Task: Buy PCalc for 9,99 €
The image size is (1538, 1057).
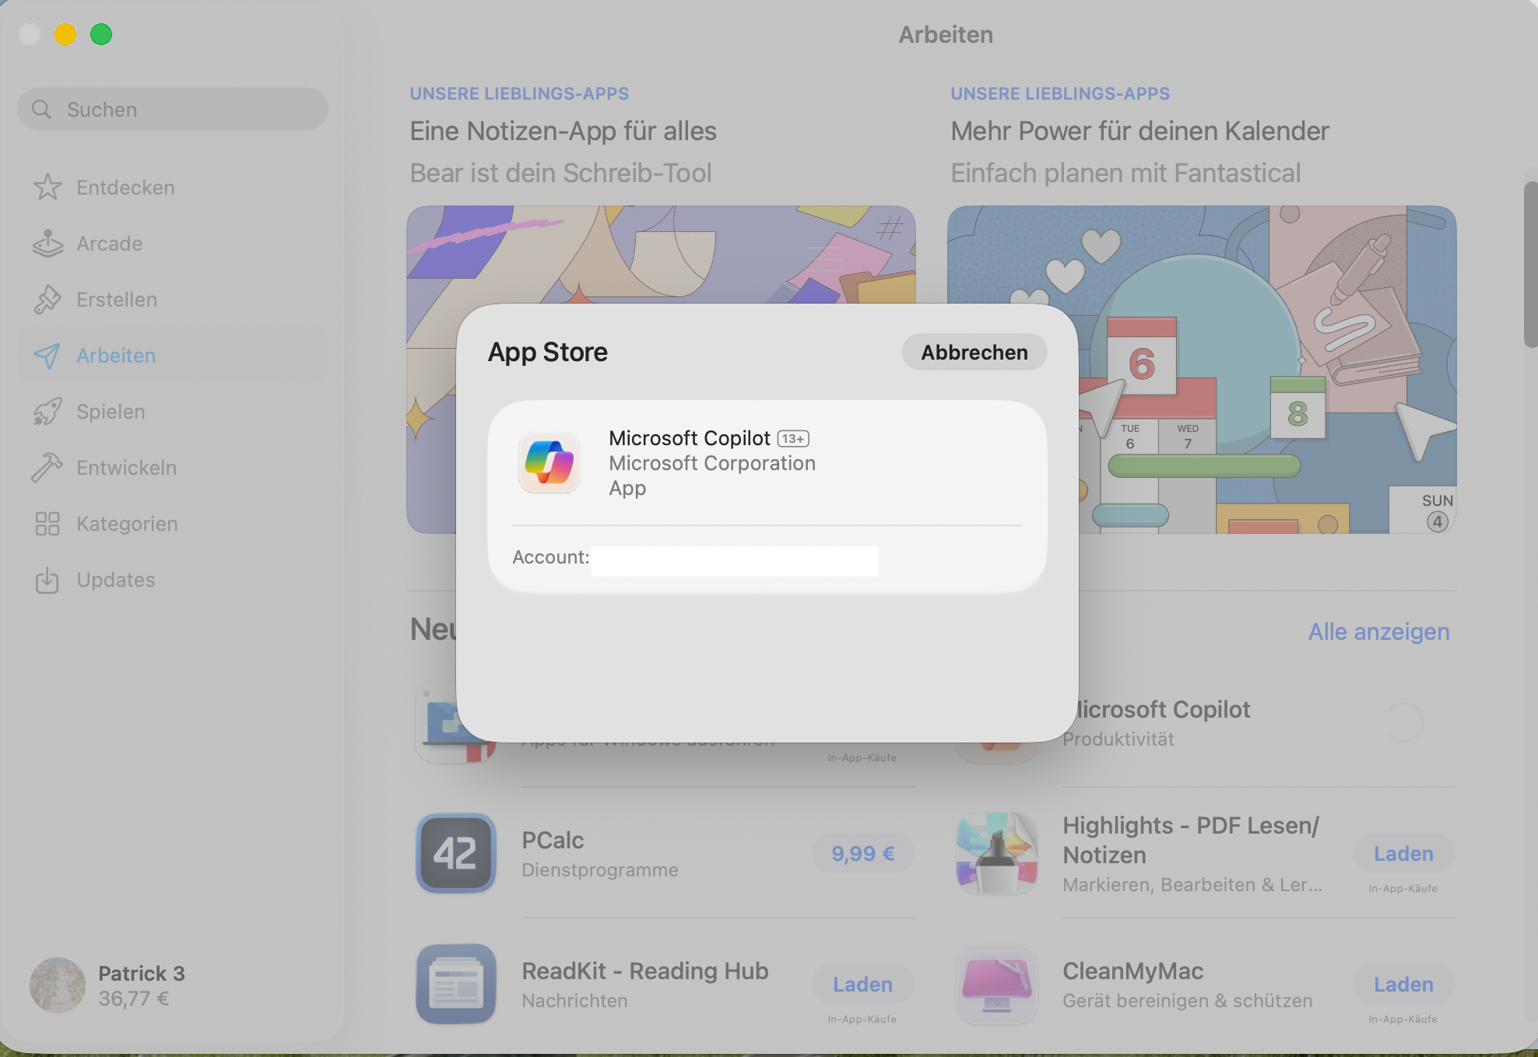Action: point(862,854)
